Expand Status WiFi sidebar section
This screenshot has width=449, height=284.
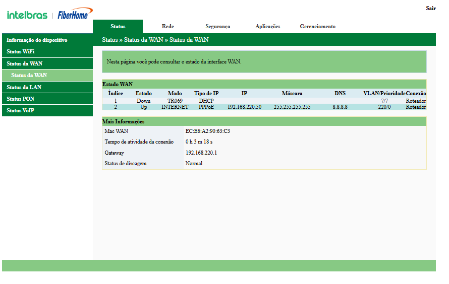[21, 51]
